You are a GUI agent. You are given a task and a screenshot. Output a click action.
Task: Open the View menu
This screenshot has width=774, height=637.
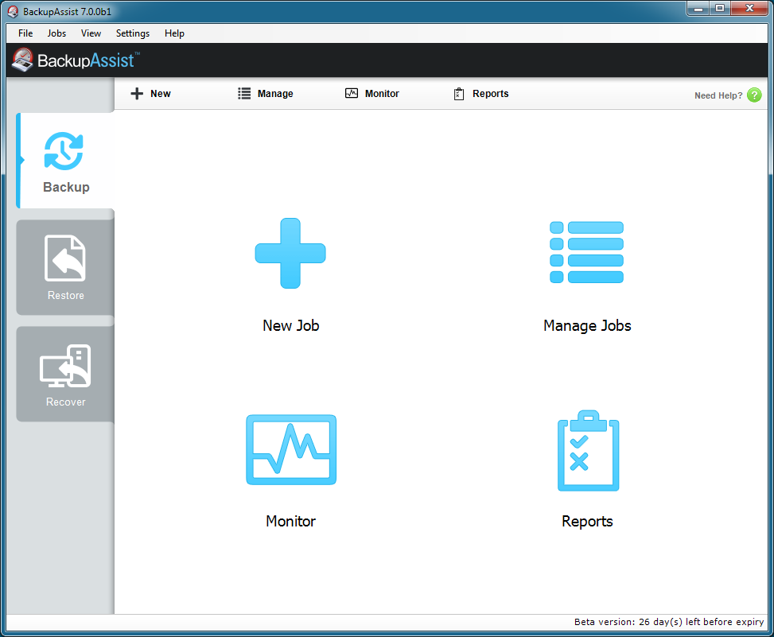91,33
